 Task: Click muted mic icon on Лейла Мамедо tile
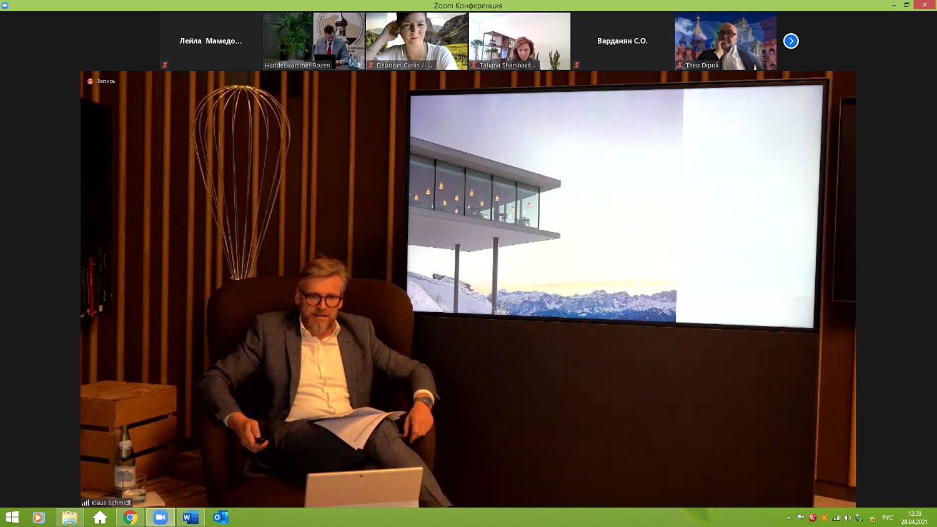[165, 65]
